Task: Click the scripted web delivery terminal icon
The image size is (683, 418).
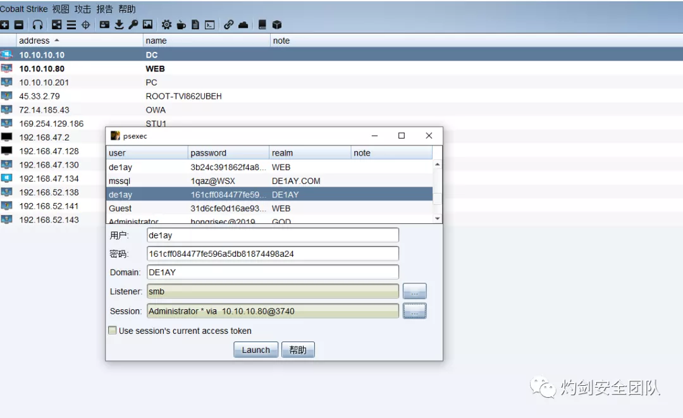Action: (x=210, y=25)
